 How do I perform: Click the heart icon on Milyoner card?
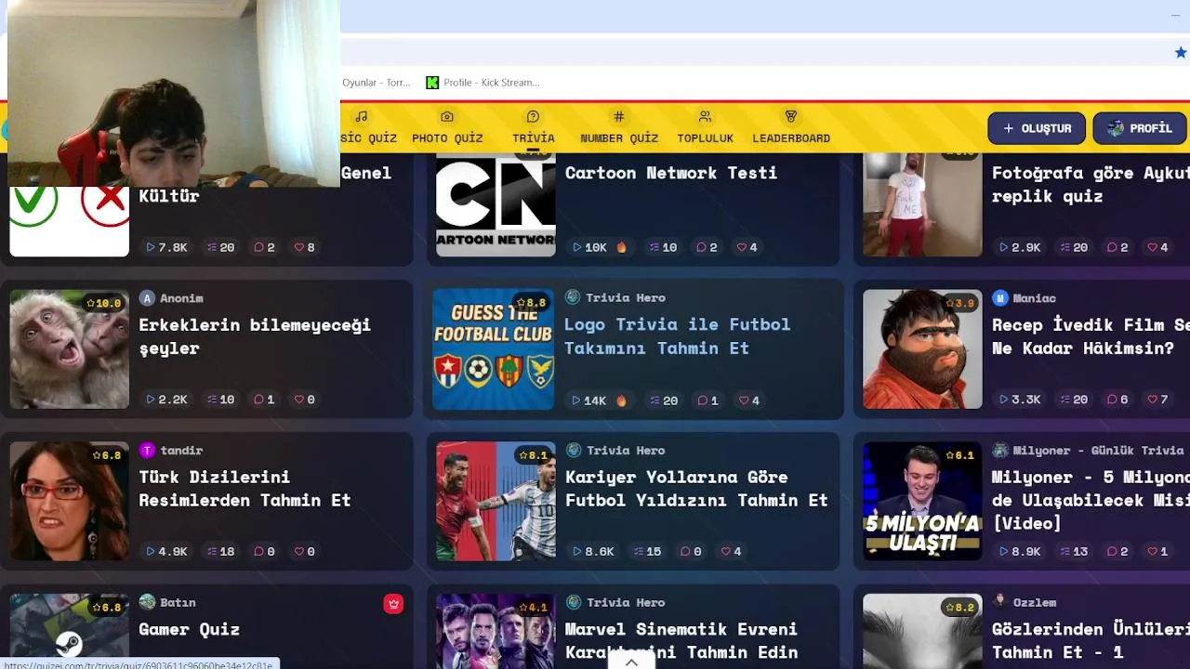[1153, 551]
